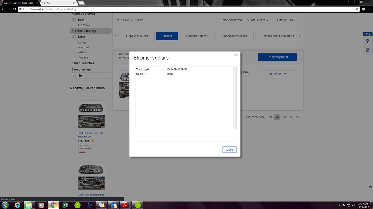The image size is (373, 209).
Task: Open Your lists in sidebar
Action: click(x=83, y=57)
